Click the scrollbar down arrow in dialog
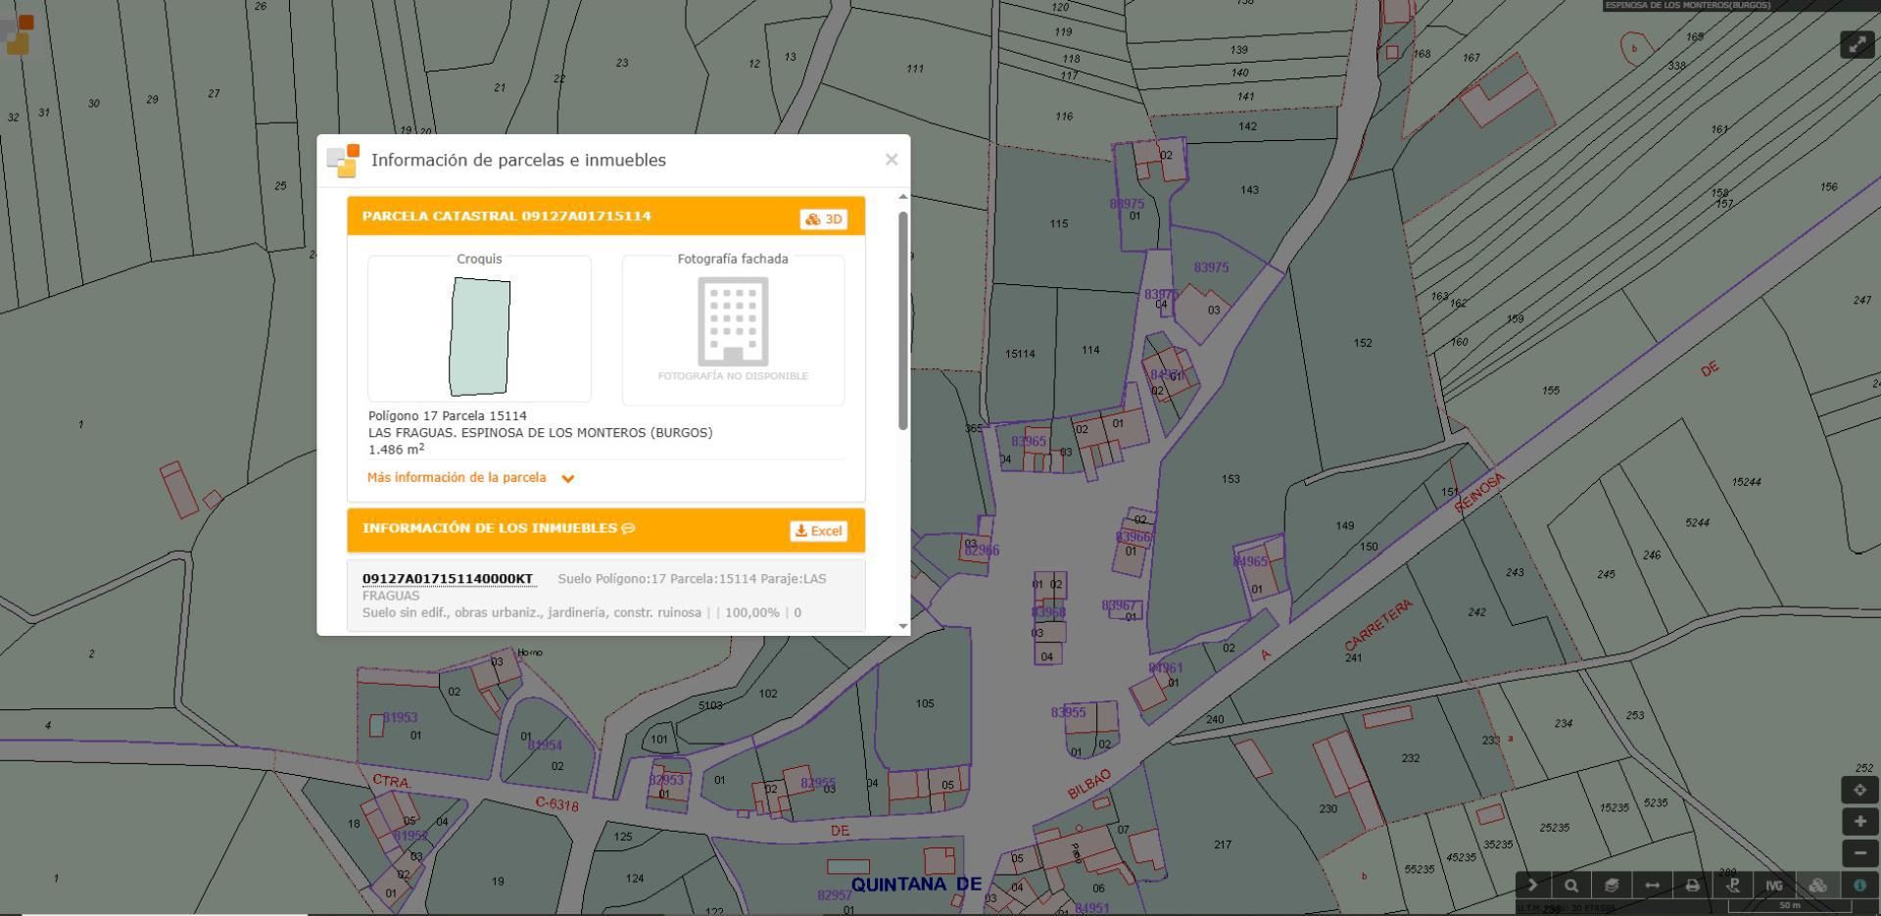Viewport: 1881px width, 916px height. pyautogui.click(x=902, y=626)
